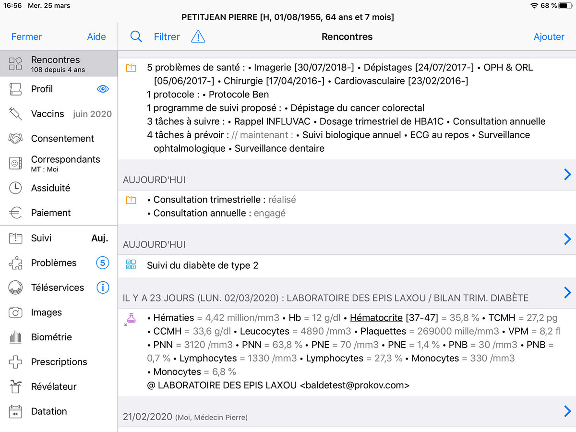Open Biométrie via the bar chart icon
Viewport: 576px width, 432px height.
15,337
